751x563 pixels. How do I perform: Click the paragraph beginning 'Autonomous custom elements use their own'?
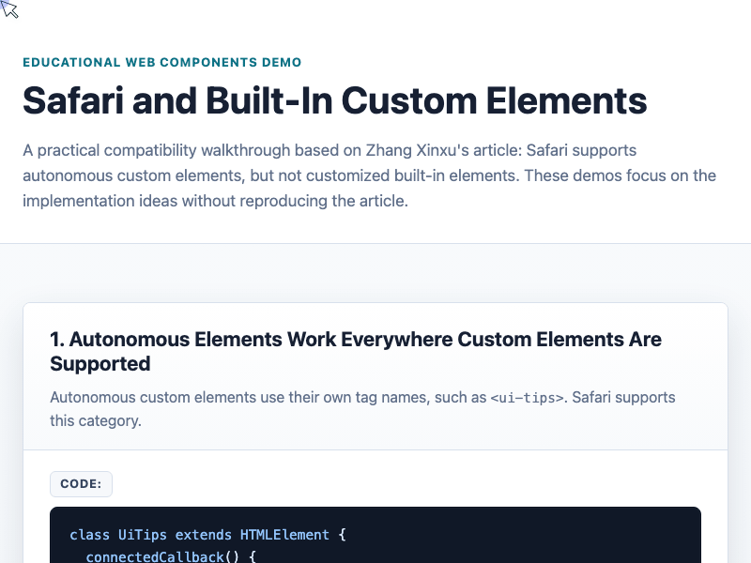[362, 409]
